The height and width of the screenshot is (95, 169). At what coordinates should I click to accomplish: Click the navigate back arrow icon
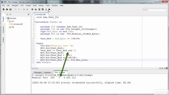point(24,9)
